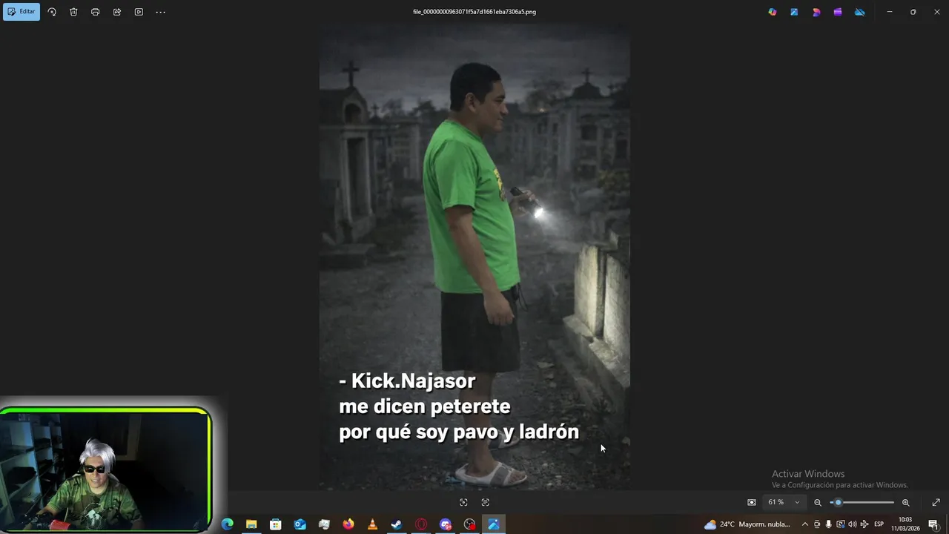Enter full screen with the expand arrows icon

point(936,502)
